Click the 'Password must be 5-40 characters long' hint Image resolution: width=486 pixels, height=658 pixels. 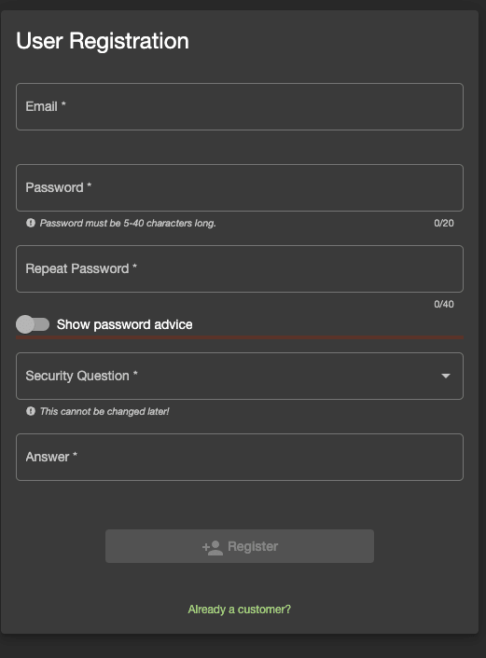[x=128, y=224]
